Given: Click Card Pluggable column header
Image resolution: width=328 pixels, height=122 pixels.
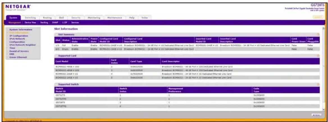Looking at the screenshot, I should coord(313,40).
